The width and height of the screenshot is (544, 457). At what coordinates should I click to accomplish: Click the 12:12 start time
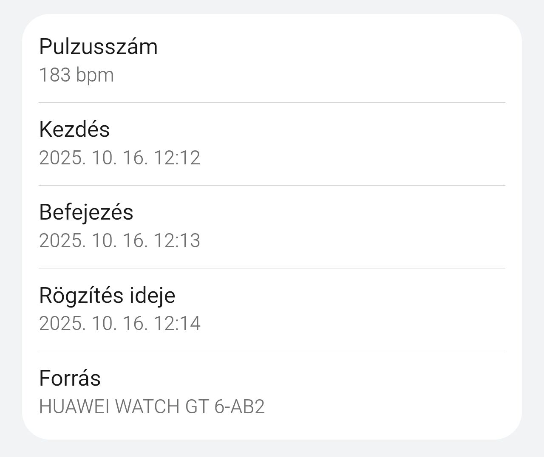pyautogui.click(x=177, y=158)
